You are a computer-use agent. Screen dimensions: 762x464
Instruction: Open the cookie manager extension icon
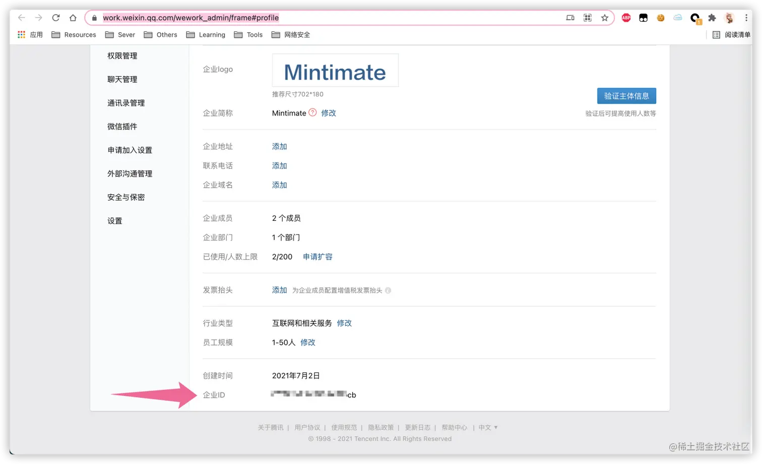click(660, 18)
